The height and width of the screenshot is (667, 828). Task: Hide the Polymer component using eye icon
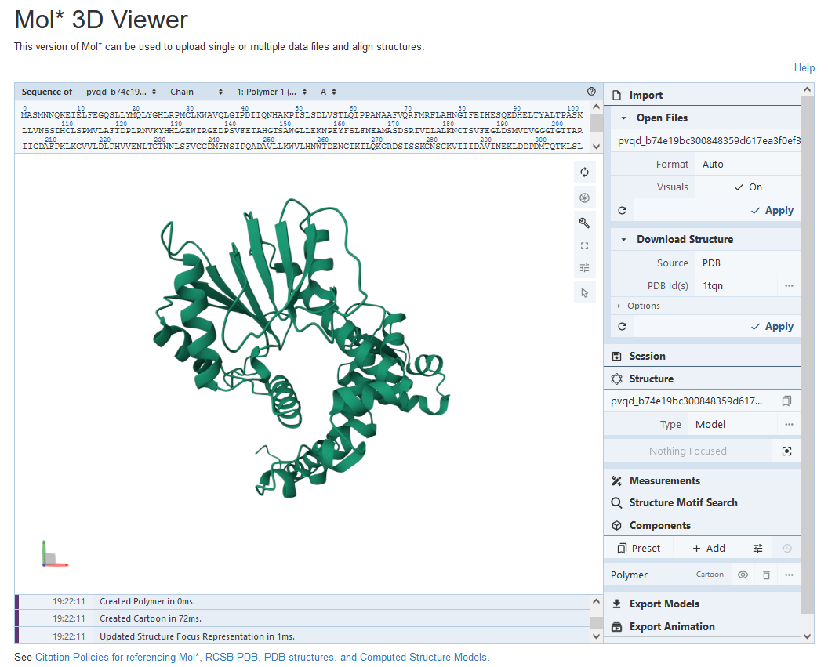[743, 575]
